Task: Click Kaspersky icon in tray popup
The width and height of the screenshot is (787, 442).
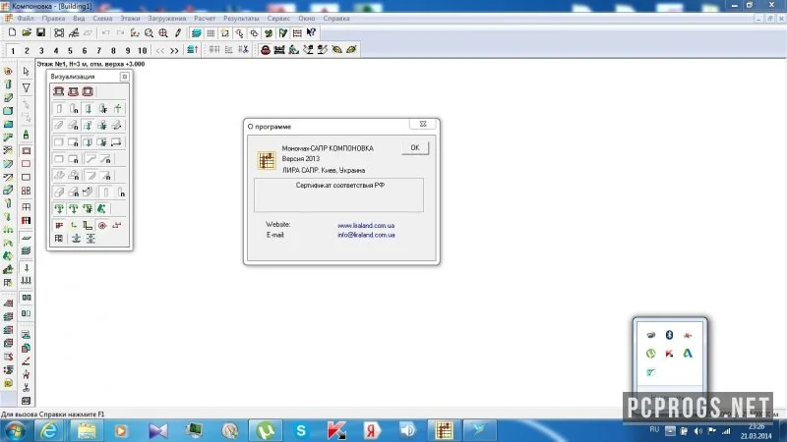Action: click(x=669, y=354)
